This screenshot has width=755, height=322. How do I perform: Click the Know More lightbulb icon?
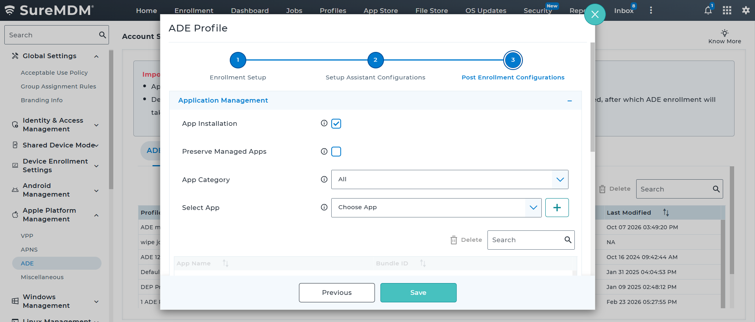click(724, 33)
